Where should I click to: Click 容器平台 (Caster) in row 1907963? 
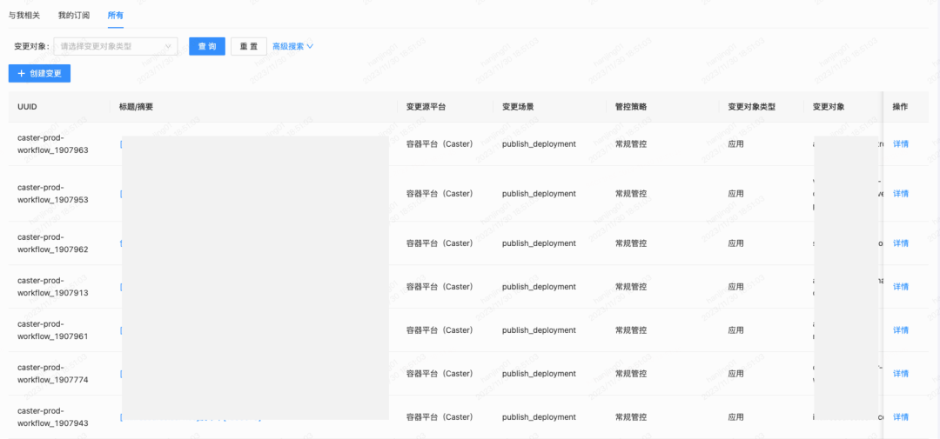(440, 143)
